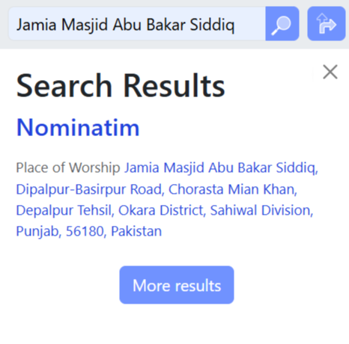Find directions between two points button

click(327, 24)
